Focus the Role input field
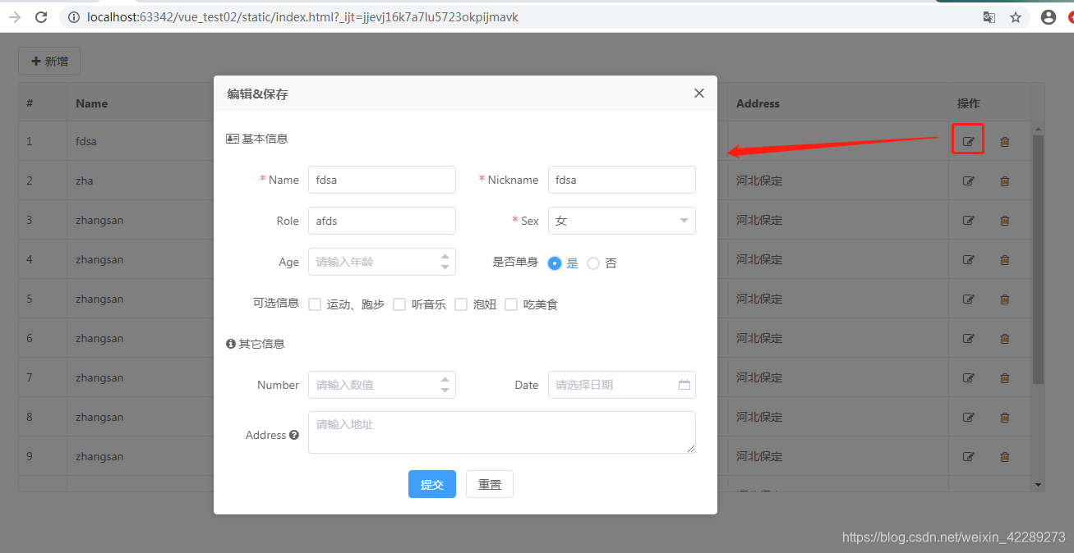The width and height of the screenshot is (1074, 553). [x=382, y=221]
